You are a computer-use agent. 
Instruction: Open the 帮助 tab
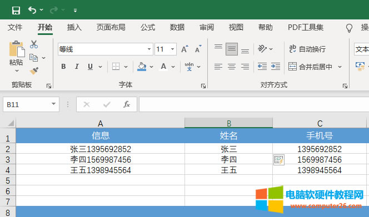pos(266,27)
